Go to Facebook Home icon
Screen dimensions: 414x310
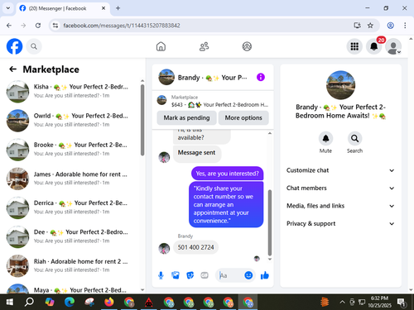pos(161,46)
